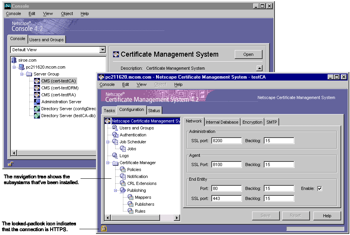This screenshot has width=350, height=235.
Task: Open the Encryption tab
Action: [x=252, y=122]
